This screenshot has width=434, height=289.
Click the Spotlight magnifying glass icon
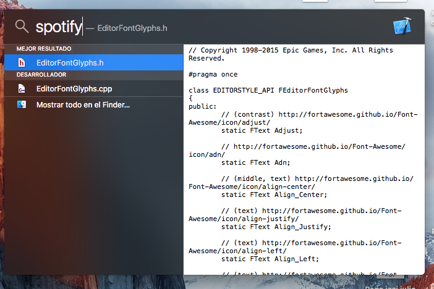22,27
